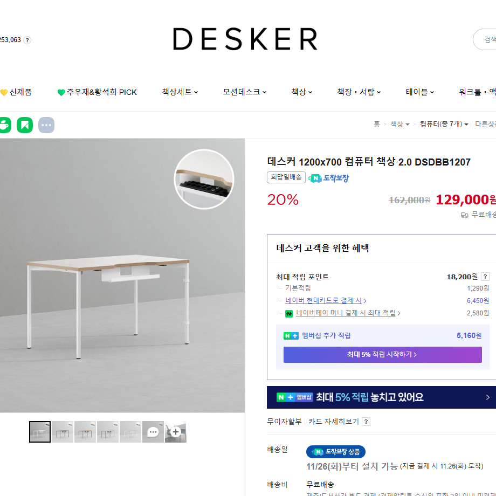
Task: Open the 주우재&황석희 PICK menu
Action: (97, 92)
